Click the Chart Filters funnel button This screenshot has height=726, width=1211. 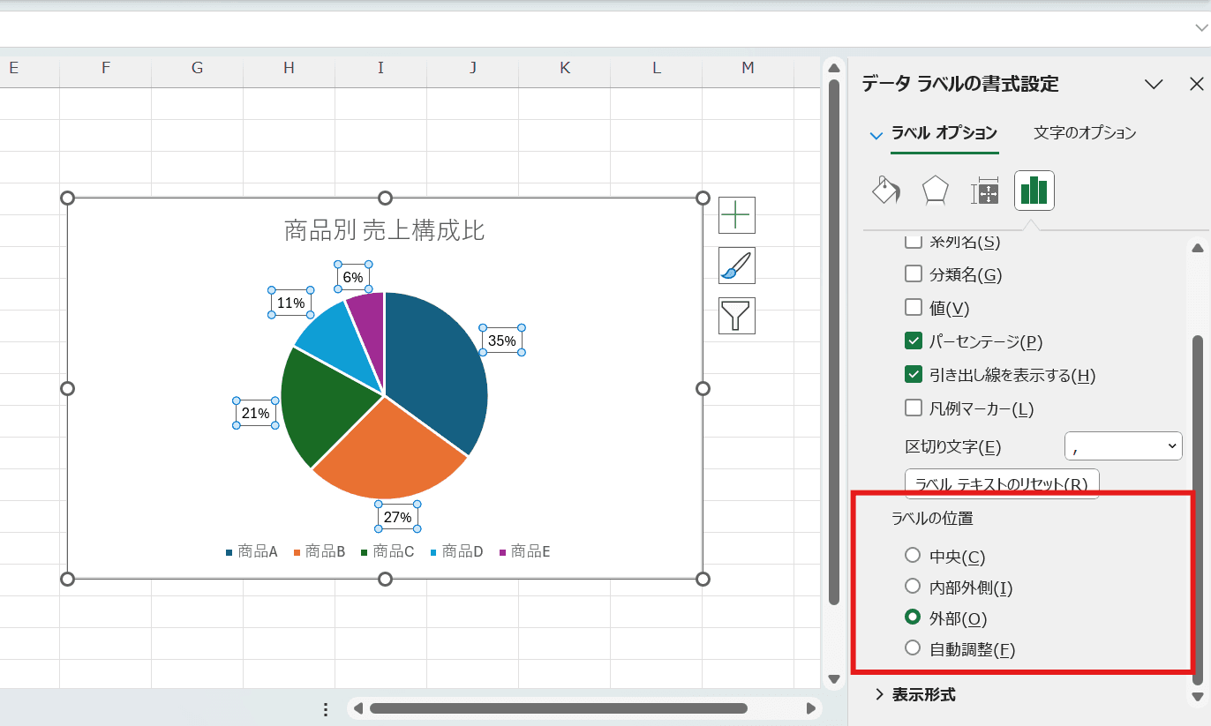736,316
